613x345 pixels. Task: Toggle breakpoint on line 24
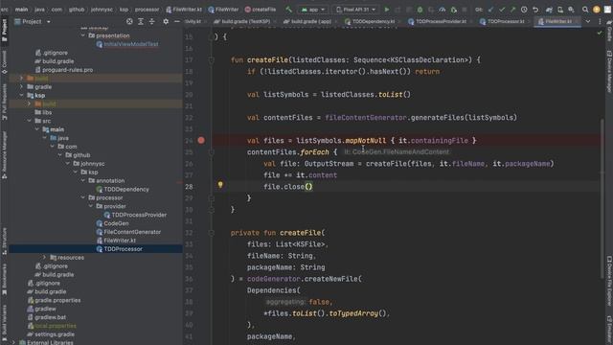pos(201,140)
